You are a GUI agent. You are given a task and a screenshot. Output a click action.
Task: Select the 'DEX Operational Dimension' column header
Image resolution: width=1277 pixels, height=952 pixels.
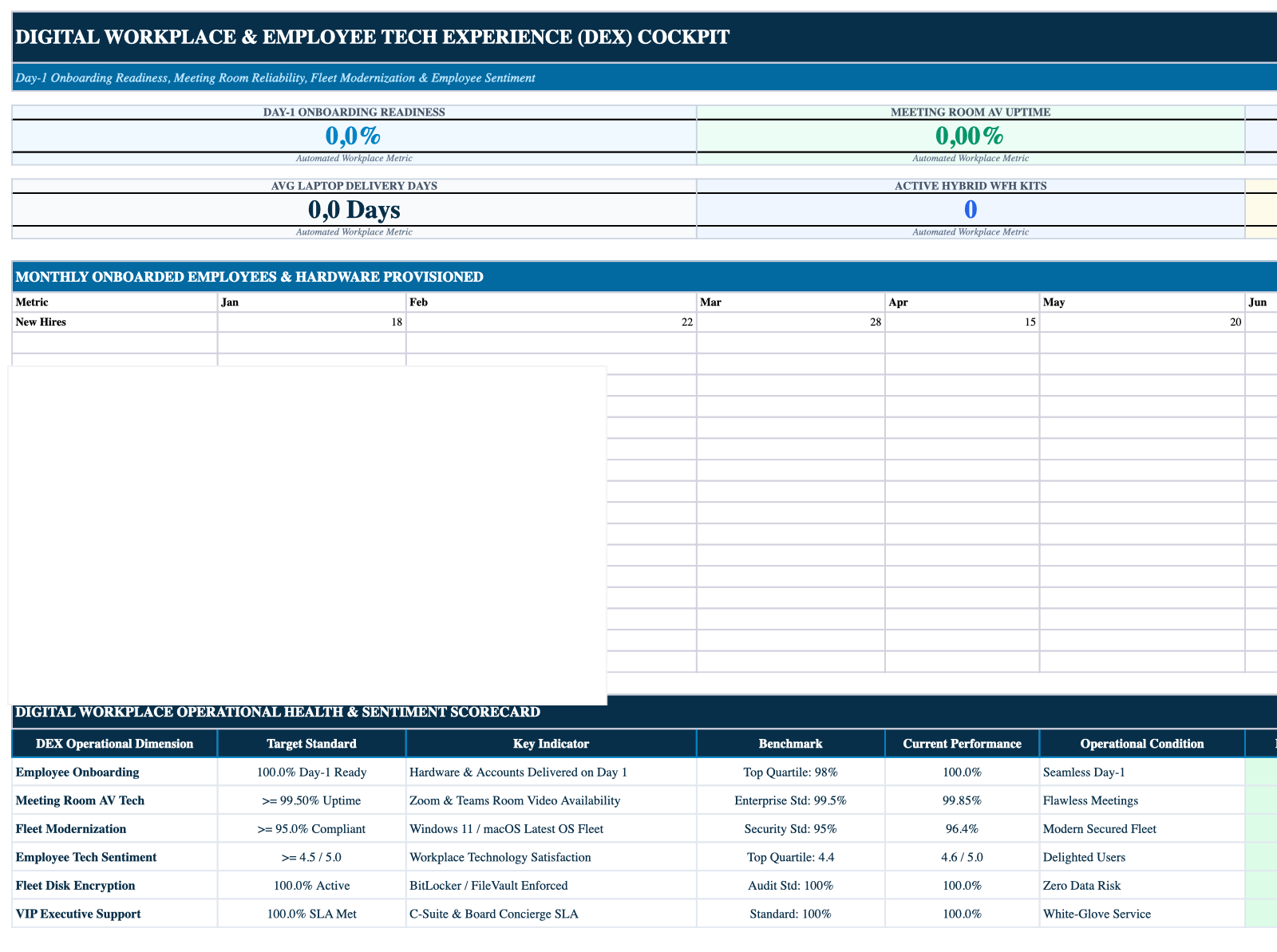[x=115, y=744]
